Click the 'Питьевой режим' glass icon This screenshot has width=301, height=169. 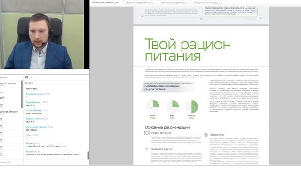click(x=147, y=149)
